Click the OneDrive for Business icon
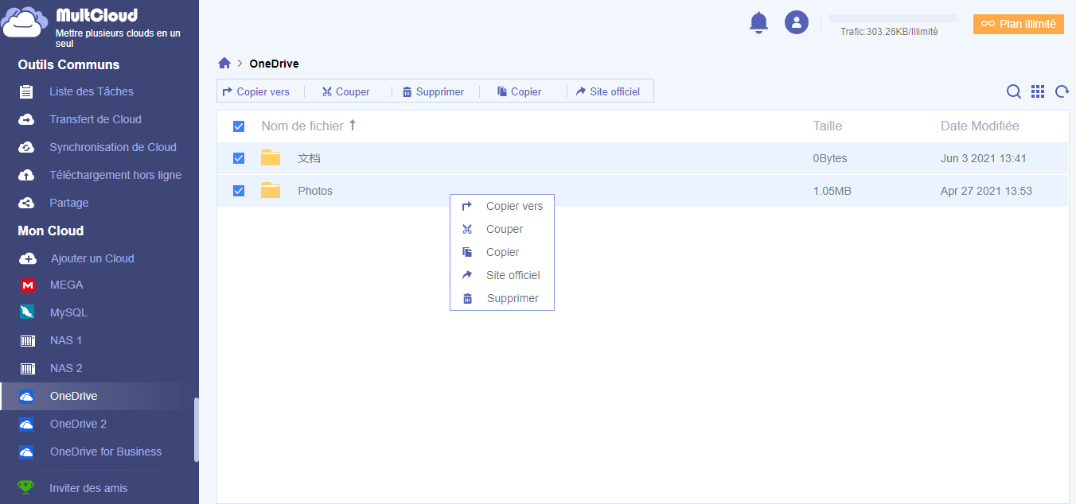This screenshot has width=1076, height=504. pyautogui.click(x=26, y=452)
